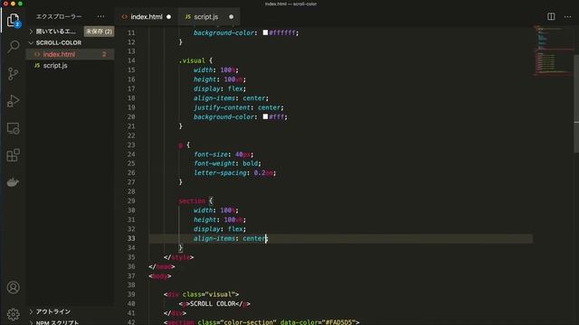Click the unsaved dot on index.html tab

[x=169, y=17]
